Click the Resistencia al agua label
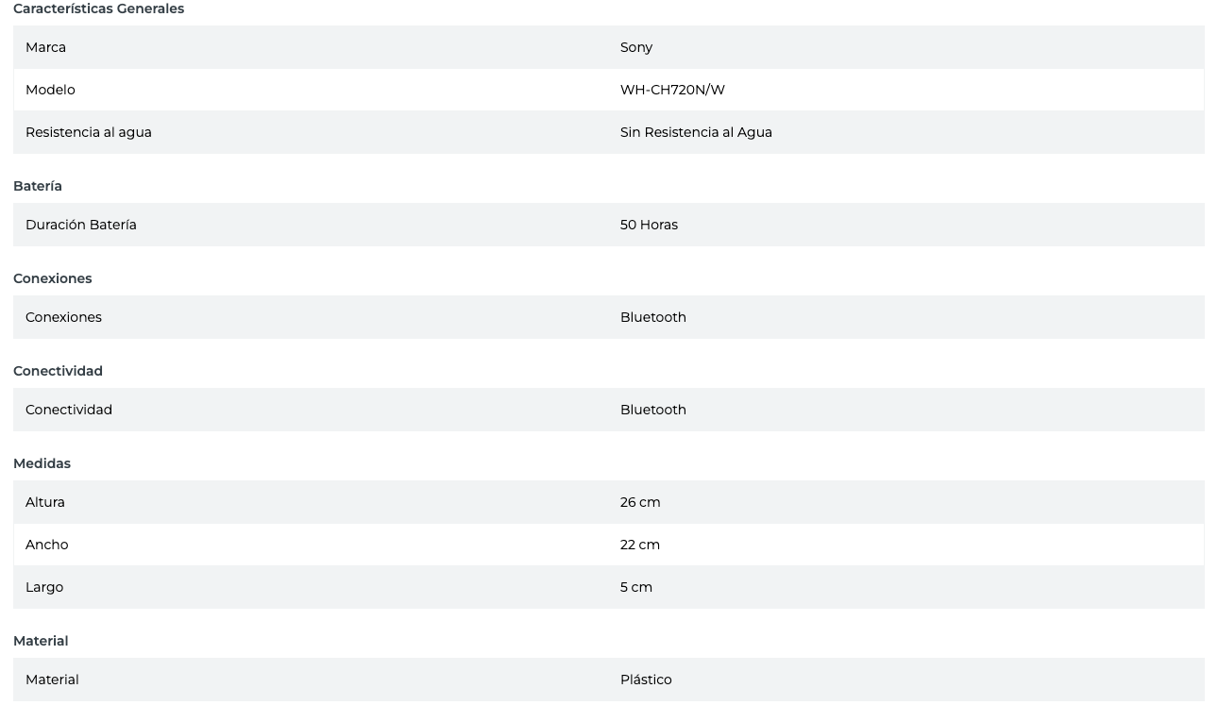 (x=89, y=132)
